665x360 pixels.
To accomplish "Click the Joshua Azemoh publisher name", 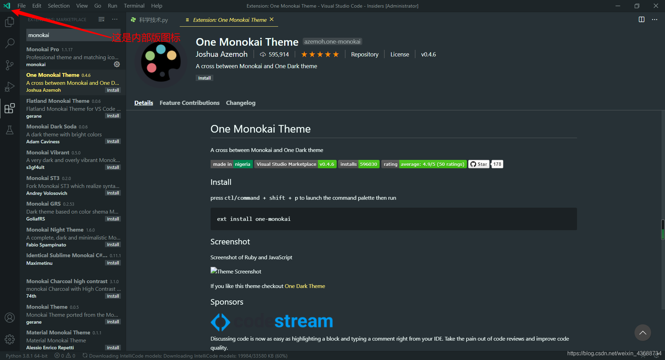I will click(x=222, y=54).
